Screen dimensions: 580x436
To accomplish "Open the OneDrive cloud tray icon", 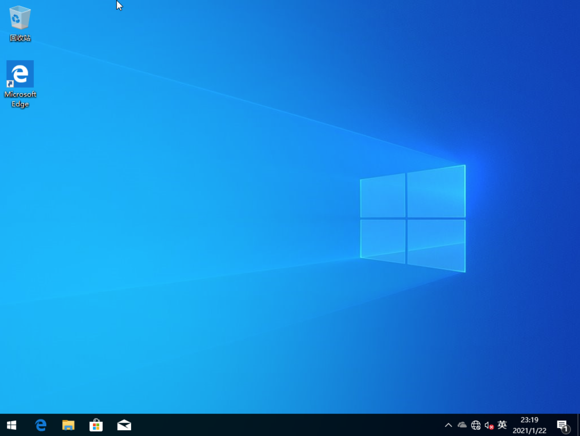I will coord(462,425).
